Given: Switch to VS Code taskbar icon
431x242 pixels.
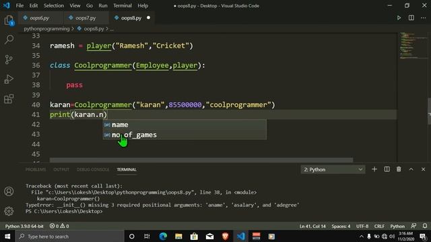Looking at the screenshot, I should [241, 236].
